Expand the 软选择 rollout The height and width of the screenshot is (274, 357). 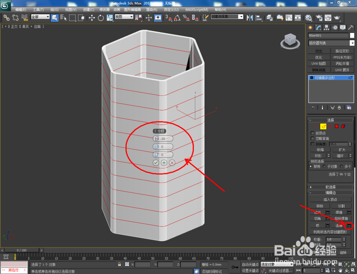330,187
